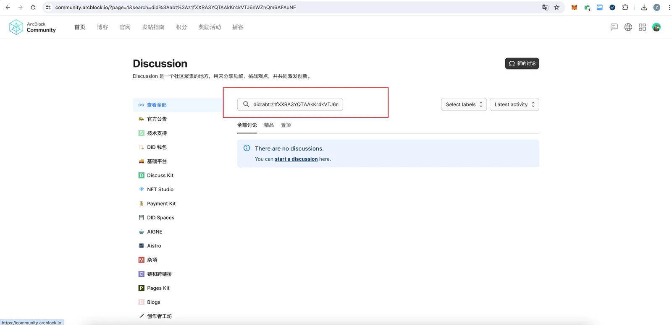Click the translate page icon
Screen dimensions: 672x325
click(x=545, y=8)
